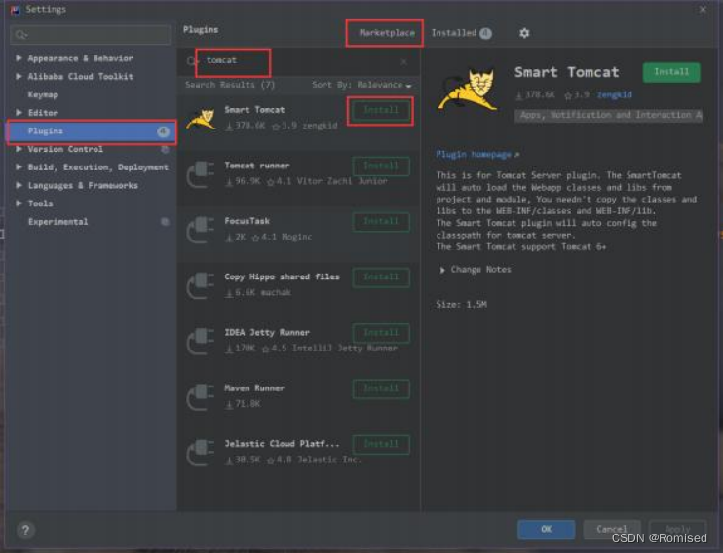Select the Smart Tomcat result name
The image size is (723, 553).
pyautogui.click(x=254, y=110)
